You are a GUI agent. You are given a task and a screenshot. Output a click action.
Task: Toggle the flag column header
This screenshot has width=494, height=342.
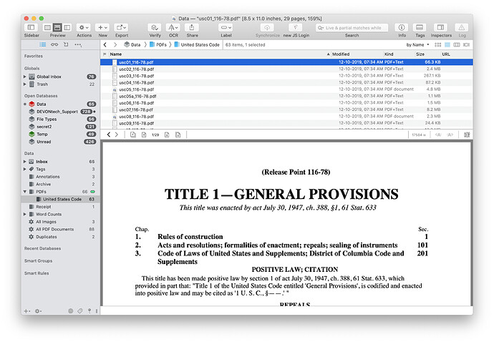tap(105, 54)
